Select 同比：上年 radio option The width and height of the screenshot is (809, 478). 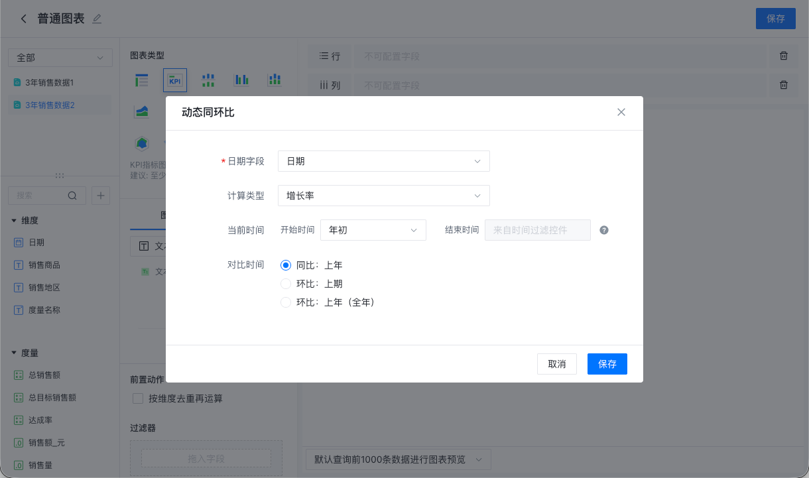pos(312,265)
